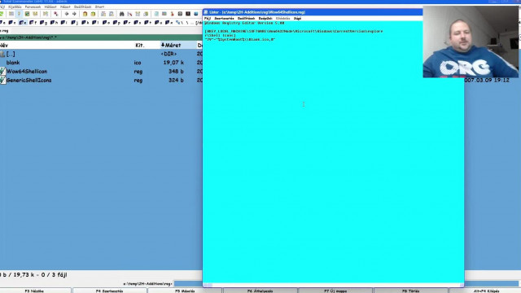This screenshot has width=521, height=293.
Task: Switch to brief file list view icon
Action: click(11, 14)
